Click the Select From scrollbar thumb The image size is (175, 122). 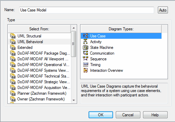(x=74, y=44)
